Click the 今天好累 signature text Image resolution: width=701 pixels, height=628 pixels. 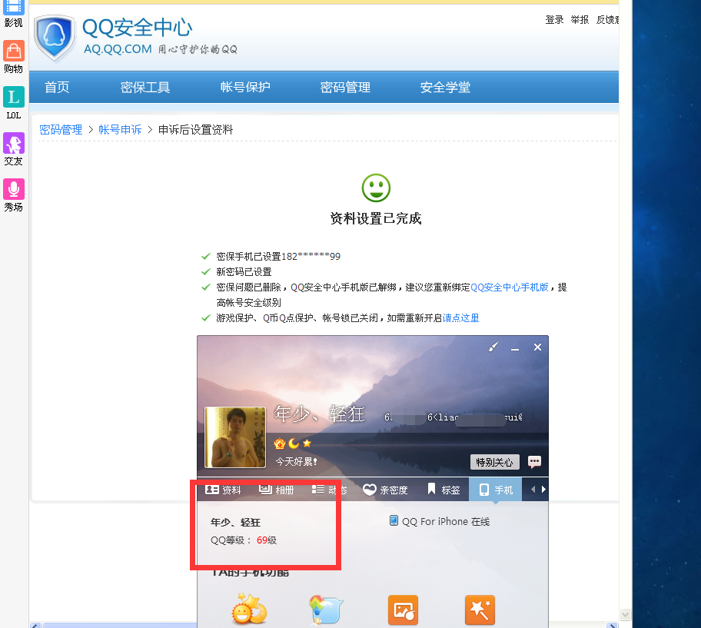point(297,462)
